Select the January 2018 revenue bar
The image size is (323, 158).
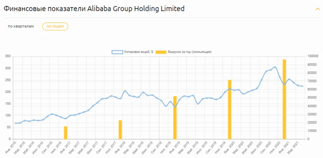(x=120, y=129)
